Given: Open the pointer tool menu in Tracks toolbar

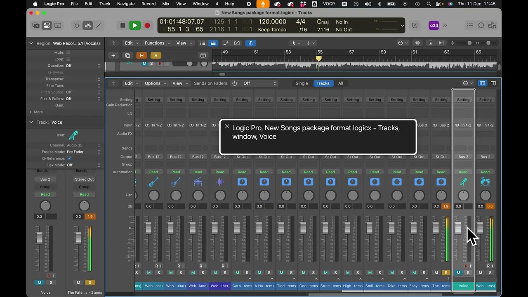Looking at the screenshot, I should (x=296, y=43).
